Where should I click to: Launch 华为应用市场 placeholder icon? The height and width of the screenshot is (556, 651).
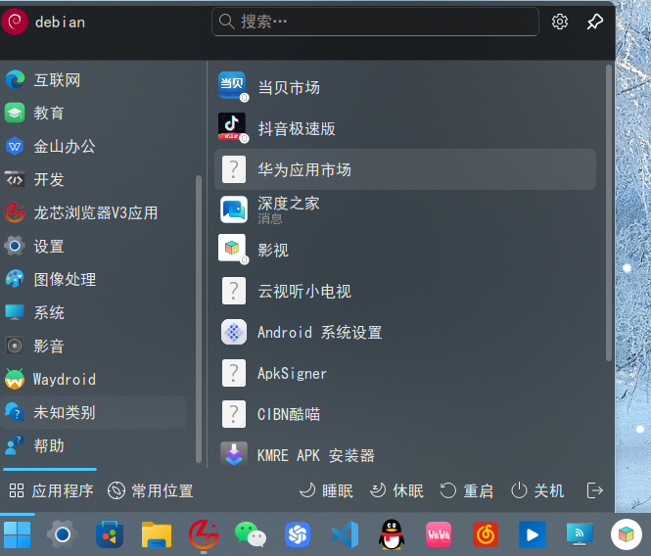[234, 169]
